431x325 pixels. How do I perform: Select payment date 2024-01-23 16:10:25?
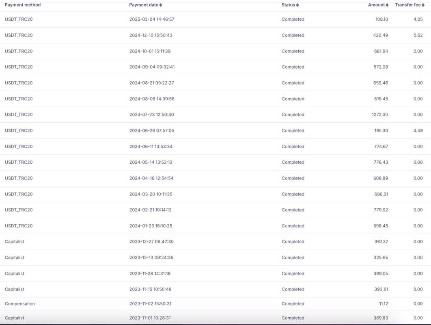tap(151, 225)
